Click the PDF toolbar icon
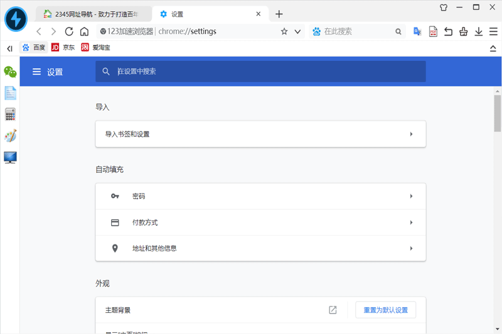 pos(433,31)
